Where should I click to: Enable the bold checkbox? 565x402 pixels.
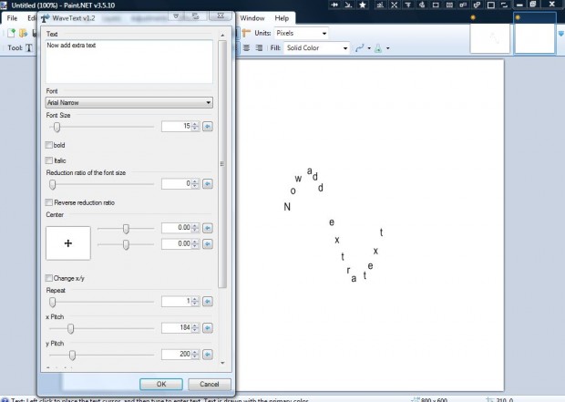(49, 145)
